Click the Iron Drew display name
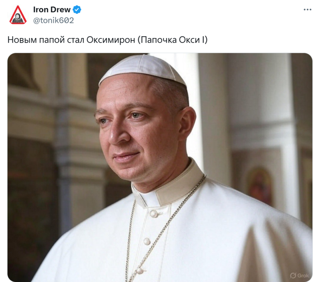This screenshot has width=319, height=282. point(52,10)
